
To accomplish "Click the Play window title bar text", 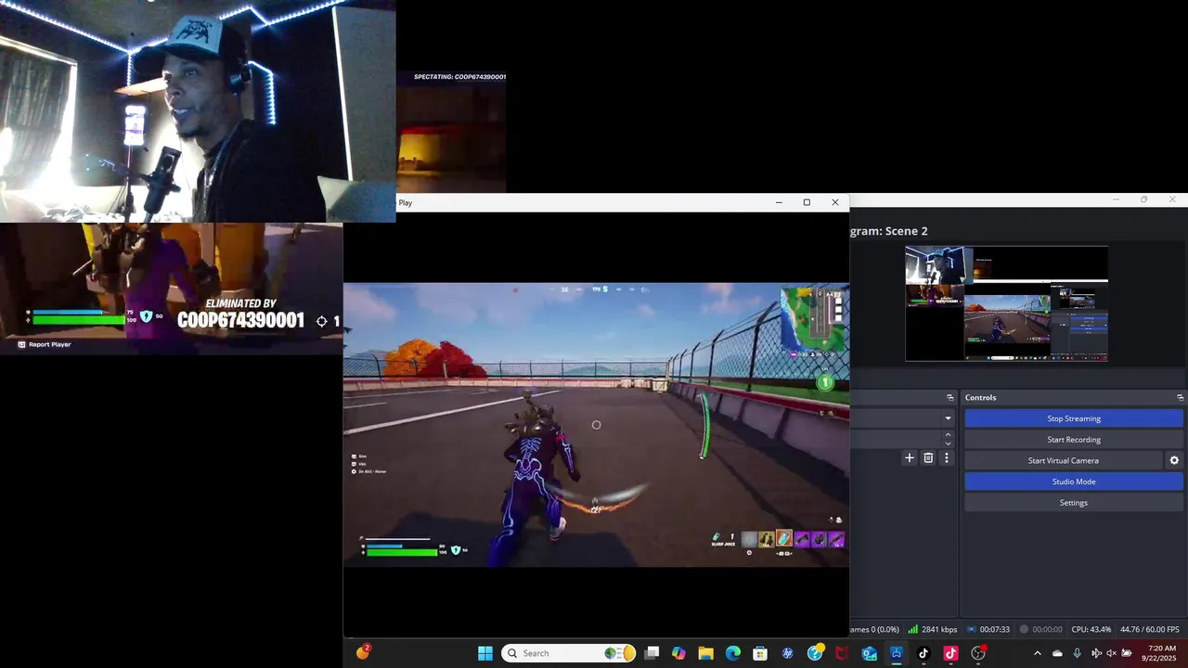I will point(406,202).
